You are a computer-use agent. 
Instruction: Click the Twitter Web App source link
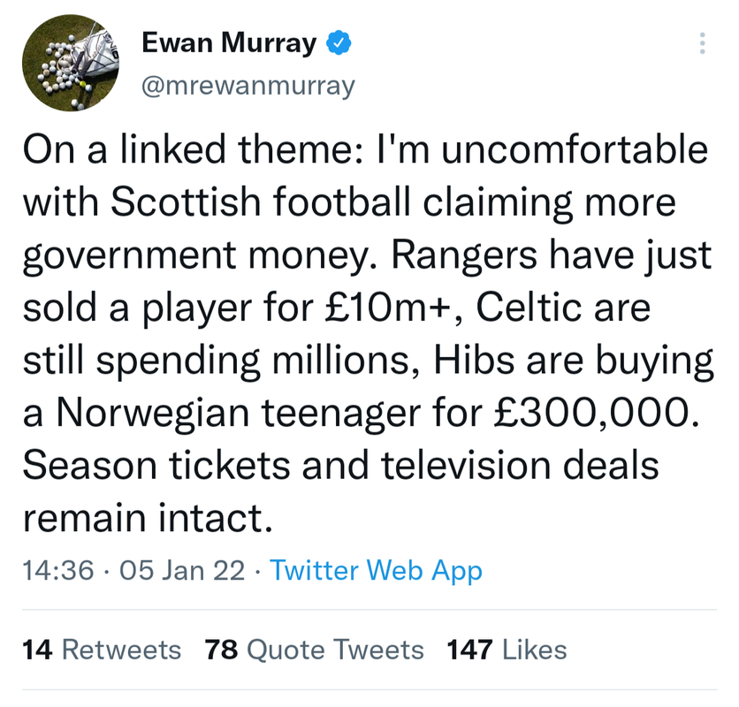[376, 570]
